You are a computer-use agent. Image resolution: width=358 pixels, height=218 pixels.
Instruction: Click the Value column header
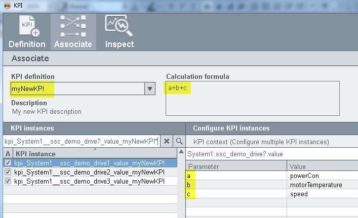pyautogui.click(x=322, y=166)
